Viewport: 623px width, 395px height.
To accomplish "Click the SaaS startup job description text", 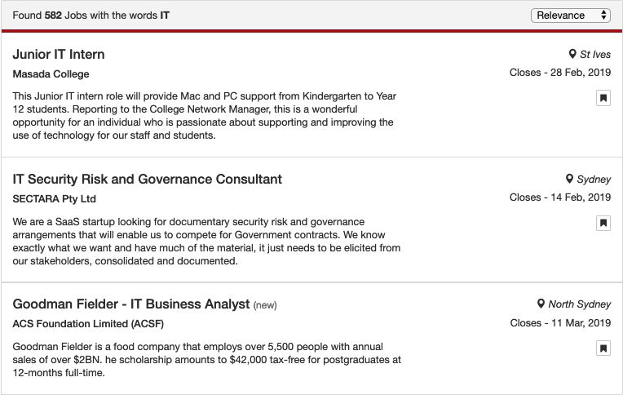I will click(x=206, y=242).
